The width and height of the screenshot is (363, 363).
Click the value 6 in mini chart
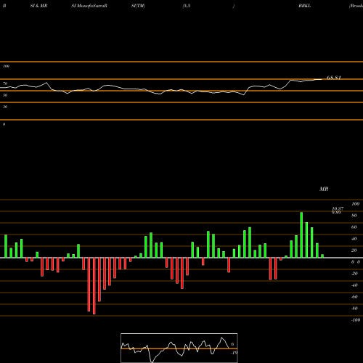(x=232, y=344)
